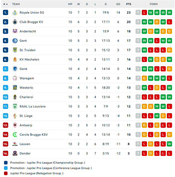
Task: Click the Royale Union SG club crest
Action: click(15, 12)
